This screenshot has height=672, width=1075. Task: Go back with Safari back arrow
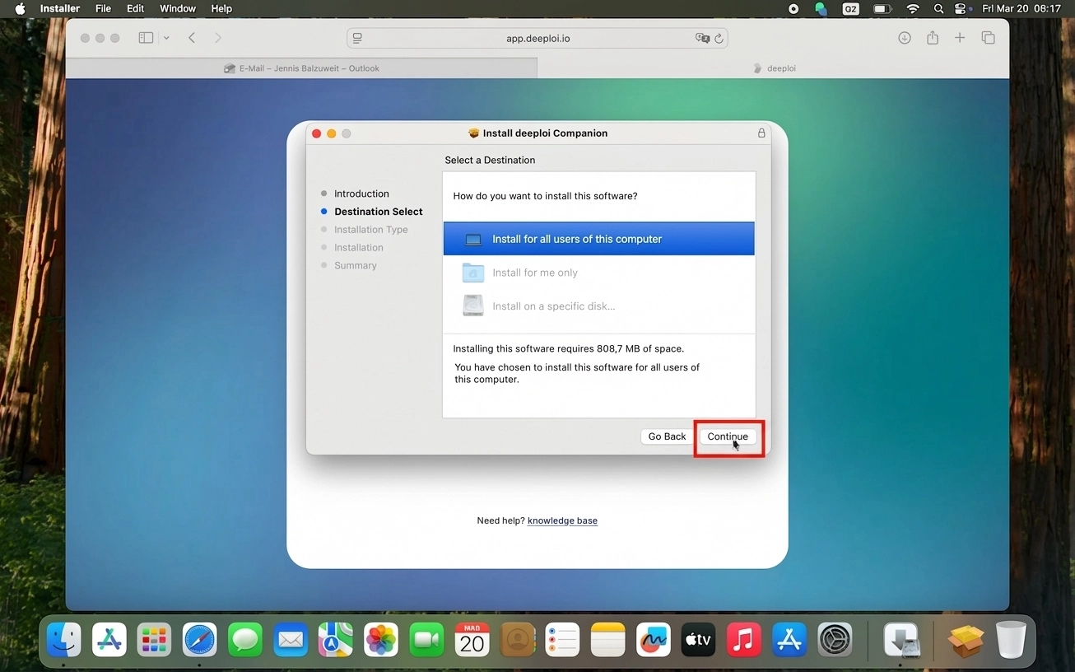[192, 38]
